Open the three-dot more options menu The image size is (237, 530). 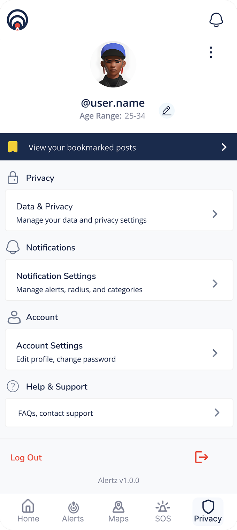[x=211, y=52]
